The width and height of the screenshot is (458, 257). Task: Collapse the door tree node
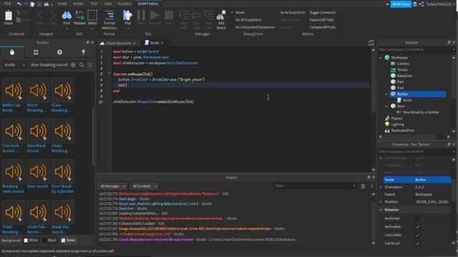(386, 106)
